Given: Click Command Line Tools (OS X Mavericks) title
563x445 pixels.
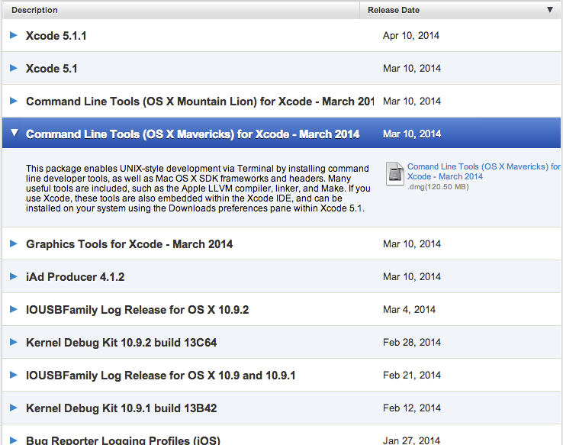Looking at the screenshot, I should click(x=193, y=134).
